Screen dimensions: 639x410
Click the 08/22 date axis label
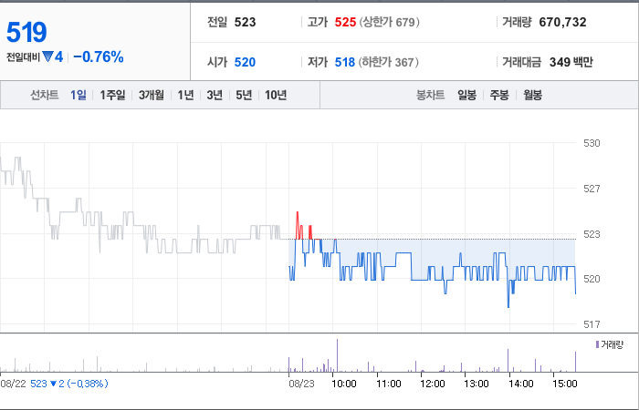(13, 384)
